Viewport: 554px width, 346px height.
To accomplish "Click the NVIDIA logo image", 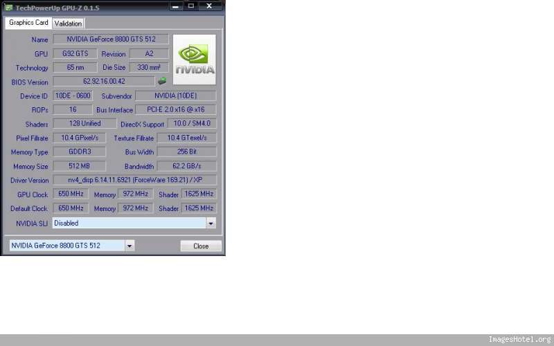I will 194,59.
